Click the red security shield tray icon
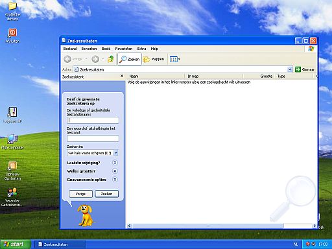The image size is (332, 249). (x=308, y=244)
